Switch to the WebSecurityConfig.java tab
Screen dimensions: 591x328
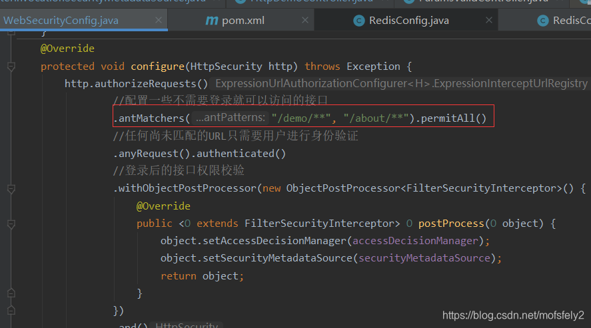pyautogui.click(x=61, y=21)
